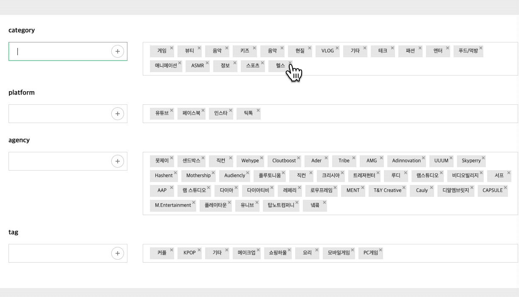Click the plus icon next to the tag input

pos(118,253)
